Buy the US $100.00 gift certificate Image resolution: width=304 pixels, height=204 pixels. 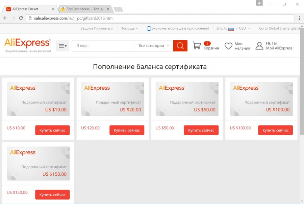[x=275, y=130]
